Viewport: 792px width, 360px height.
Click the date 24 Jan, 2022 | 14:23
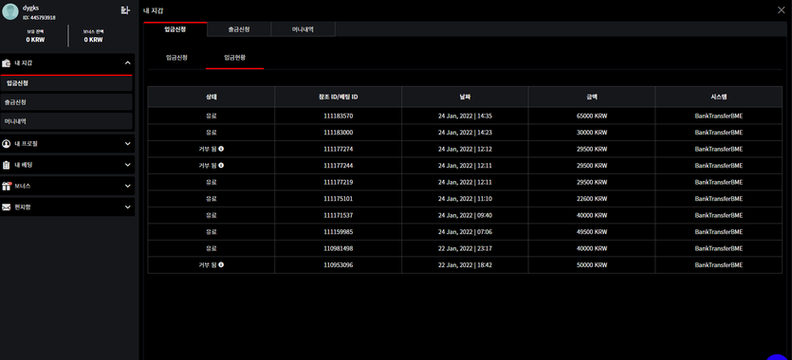pyautogui.click(x=465, y=133)
